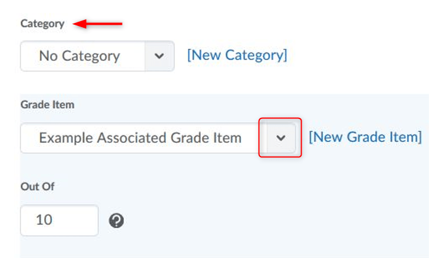446x258 pixels.
Task: Click 'Example Associated Grade Item' selection text
Action: click(x=140, y=138)
